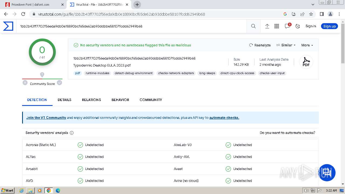
Task: Click the taskbar volume speaker icon
Action: pos(306,190)
